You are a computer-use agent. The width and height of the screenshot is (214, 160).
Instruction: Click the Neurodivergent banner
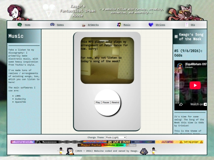(143, 142)
